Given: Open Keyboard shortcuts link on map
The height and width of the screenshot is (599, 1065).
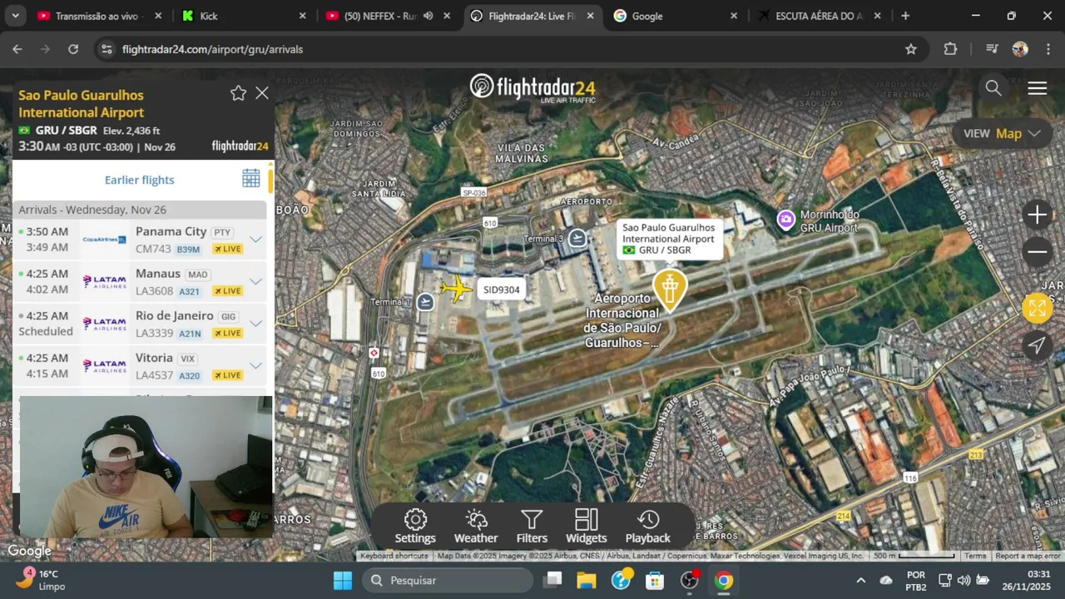Looking at the screenshot, I should [x=394, y=556].
